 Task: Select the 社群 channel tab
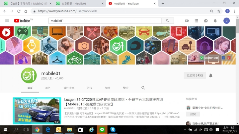(x=90, y=88)
